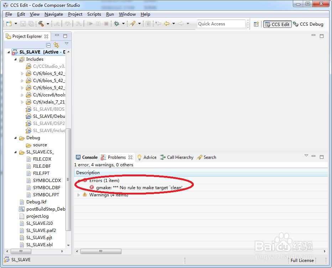Click the Save All toolbar icon
Image resolution: width=332 pixels, height=268 pixels.
click(x=31, y=24)
